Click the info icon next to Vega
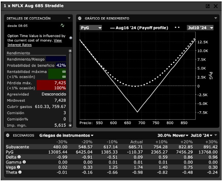This screenshot has height=181, width=222. pyautogui.click(x=18, y=167)
